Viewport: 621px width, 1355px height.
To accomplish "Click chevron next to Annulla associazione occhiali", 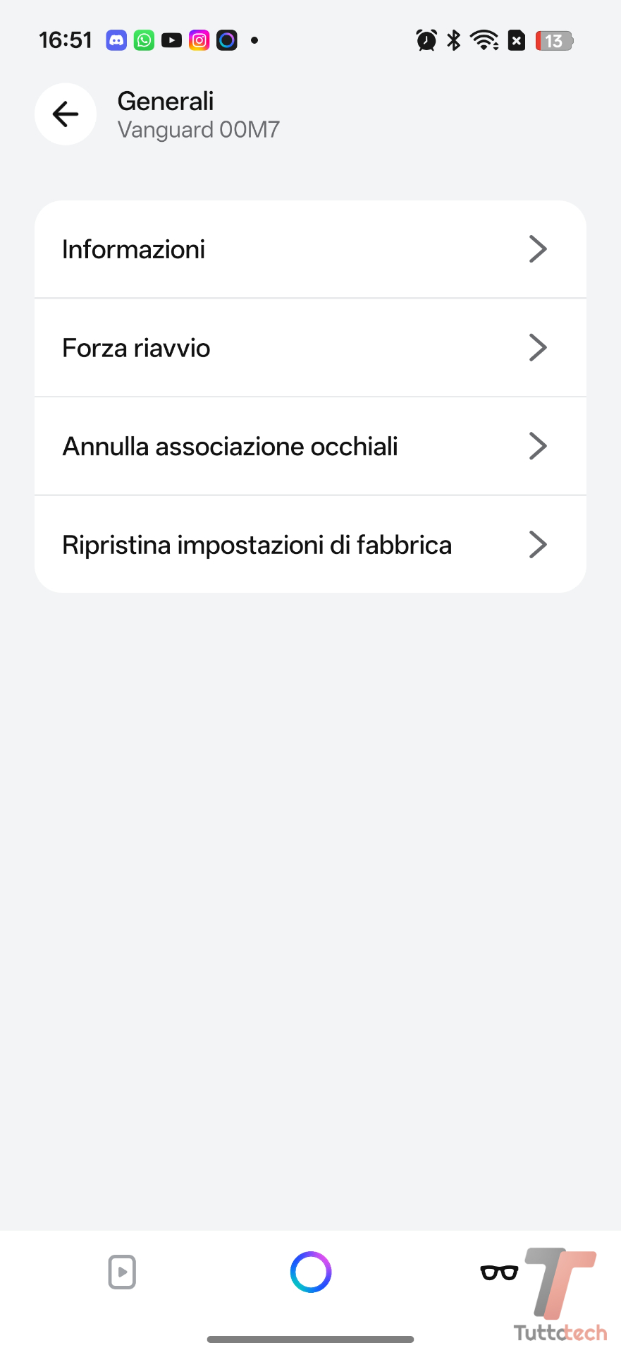I will [538, 446].
